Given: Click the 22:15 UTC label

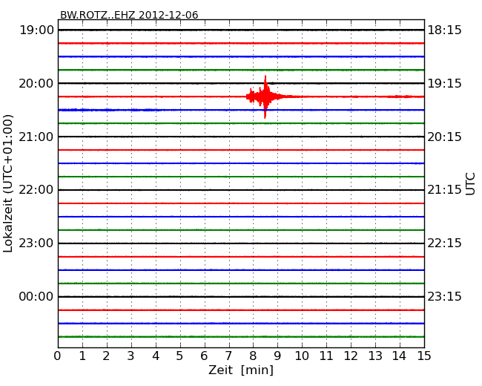Looking at the screenshot, I should (x=444, y=243).
